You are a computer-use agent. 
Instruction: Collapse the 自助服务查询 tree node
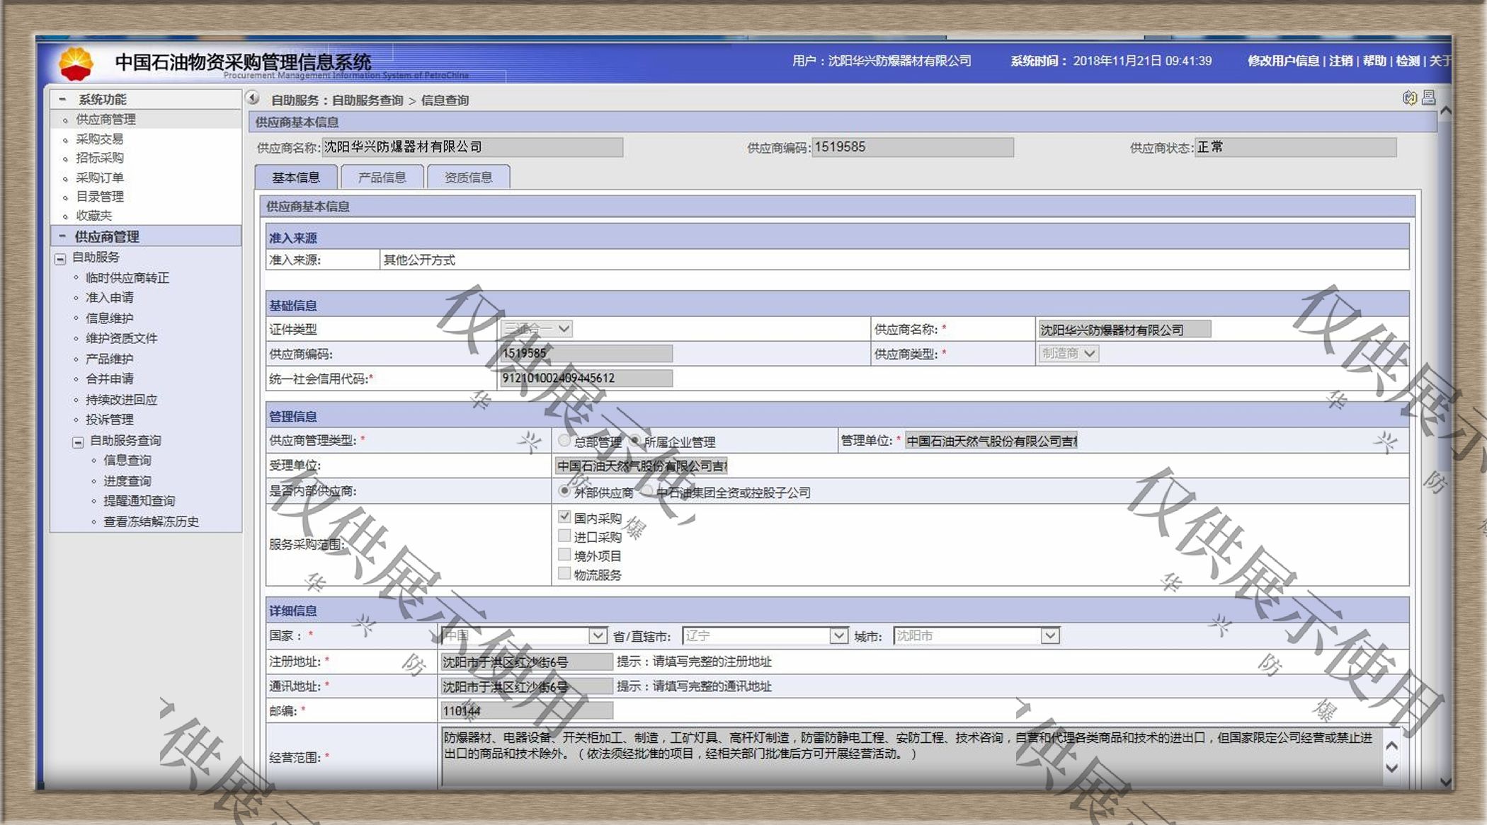tap(78, 442)
